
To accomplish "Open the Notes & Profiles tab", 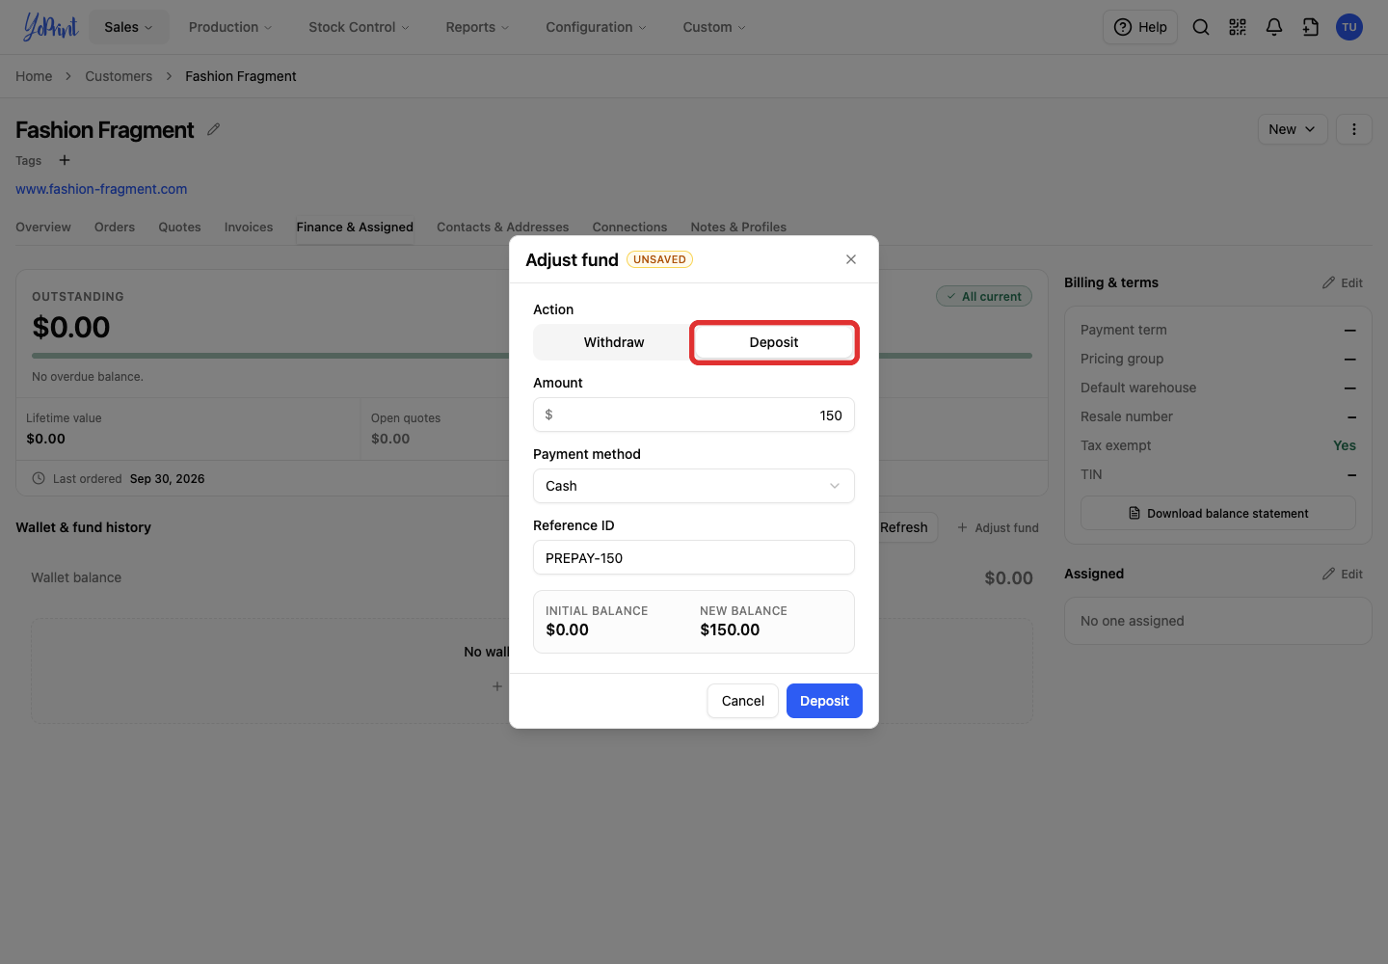I will coord(738,227).
